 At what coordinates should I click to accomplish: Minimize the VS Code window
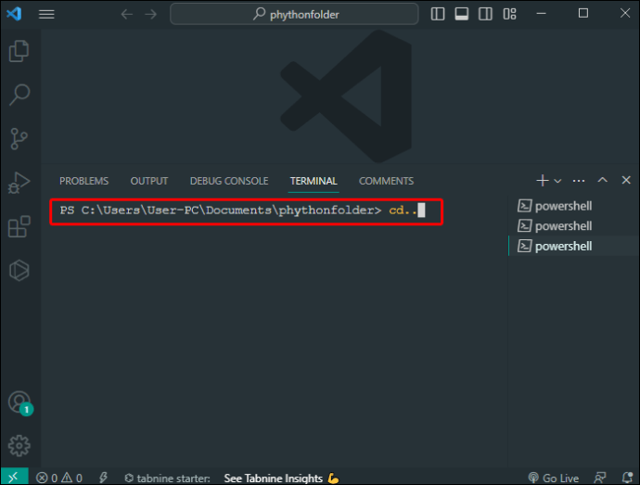click(542, 14)
